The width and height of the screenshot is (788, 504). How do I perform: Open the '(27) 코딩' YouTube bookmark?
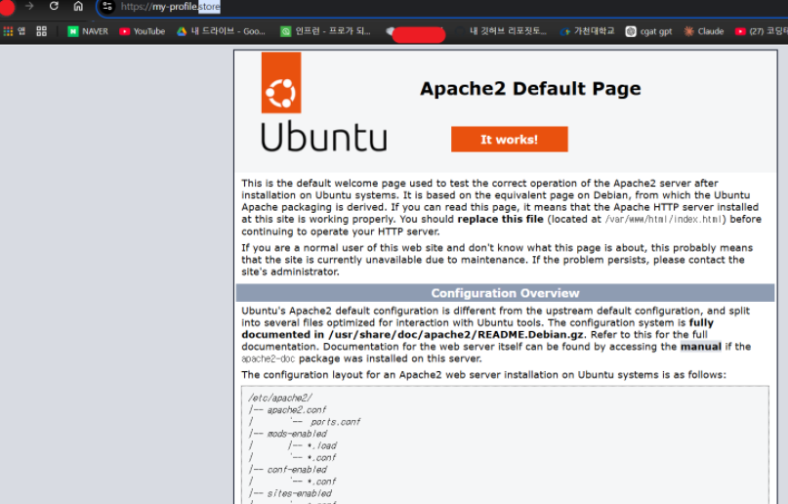point(762,31)
